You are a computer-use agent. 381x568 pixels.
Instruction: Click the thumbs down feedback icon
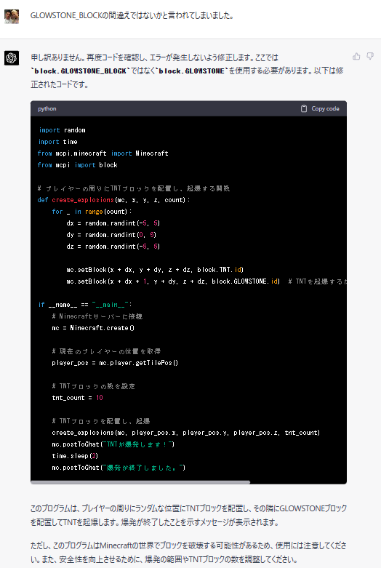pyautogui.click(x=370, y=56)
